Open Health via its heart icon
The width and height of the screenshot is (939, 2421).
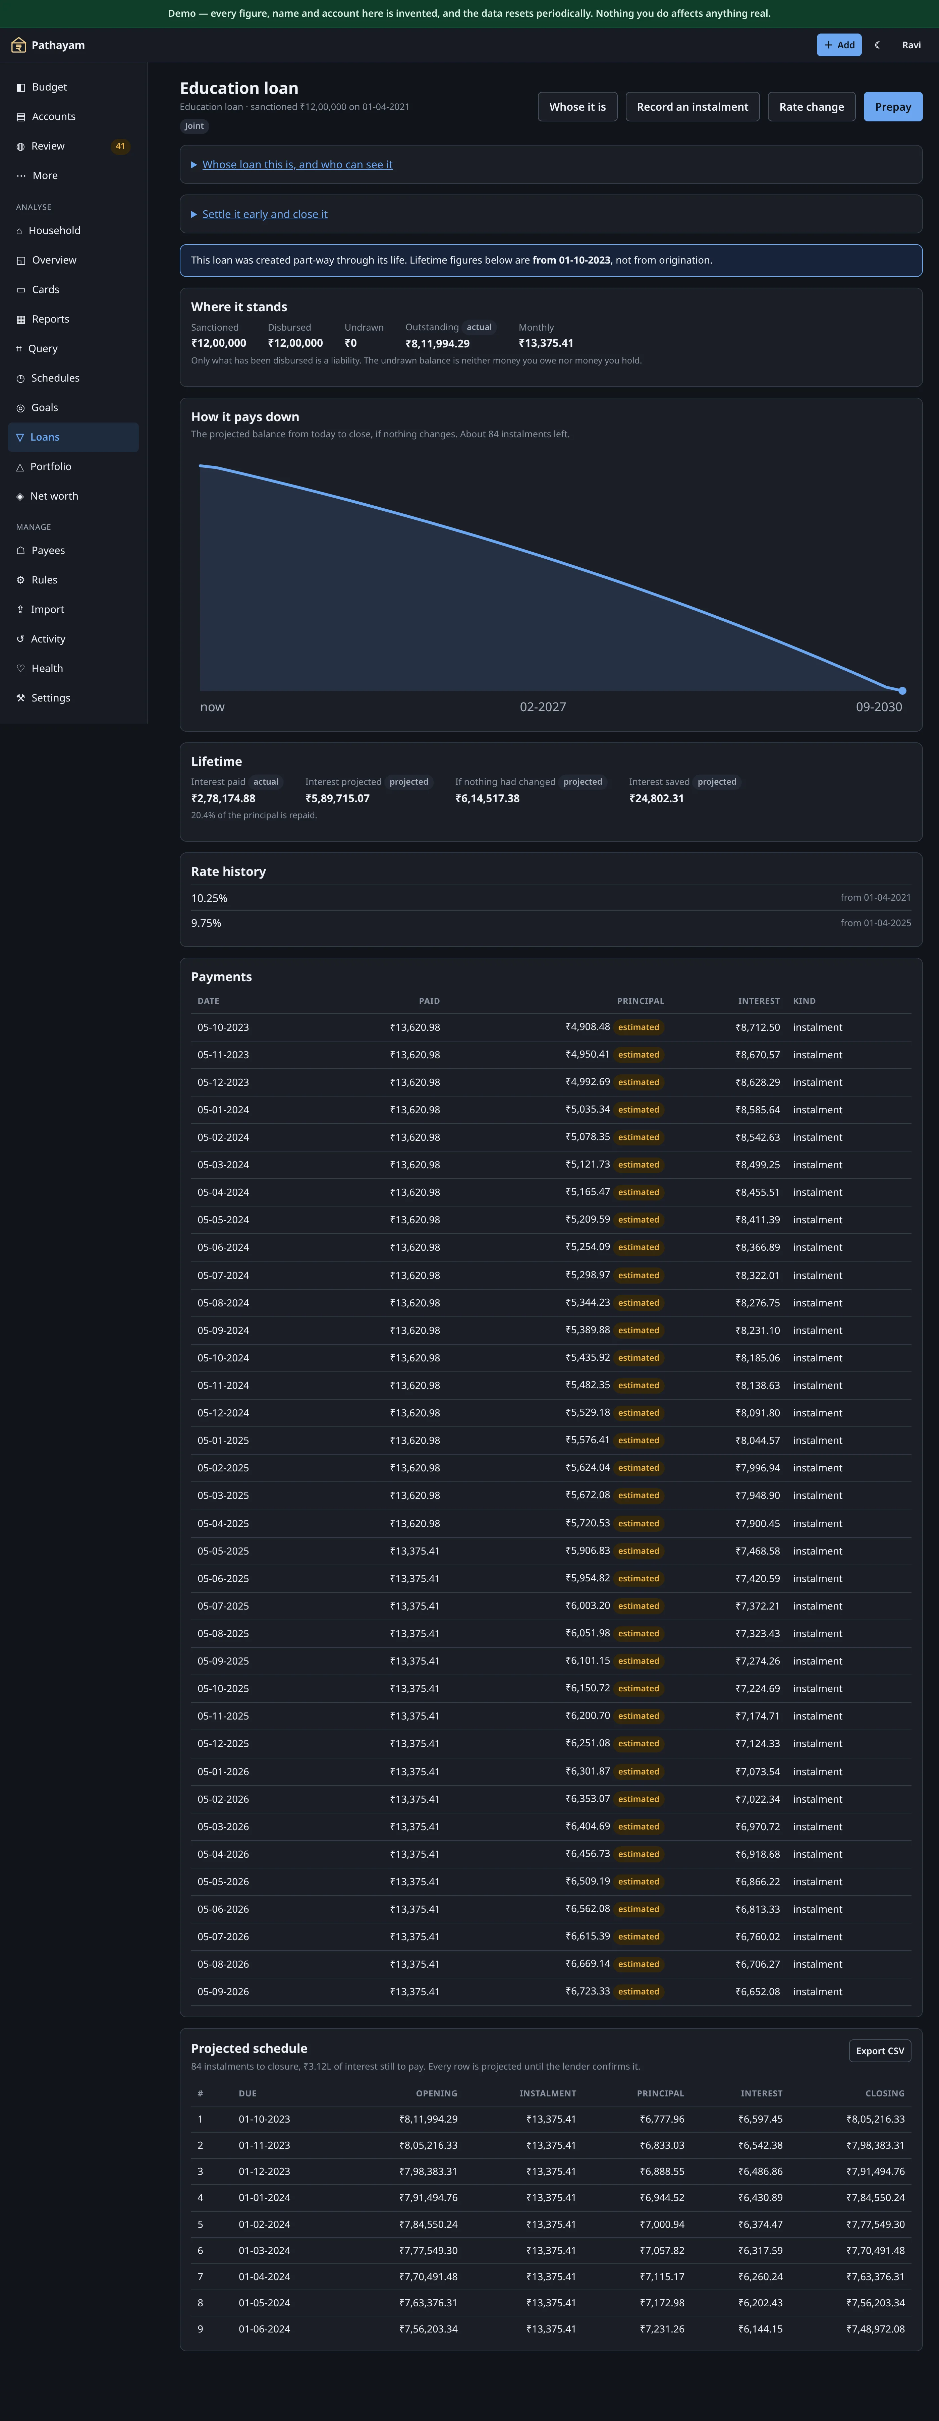tap(21, 668)
